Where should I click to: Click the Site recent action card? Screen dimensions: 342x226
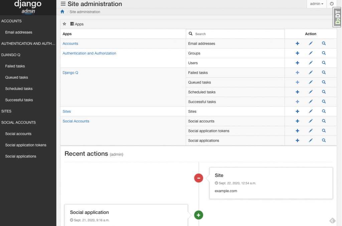pos(271,183)
